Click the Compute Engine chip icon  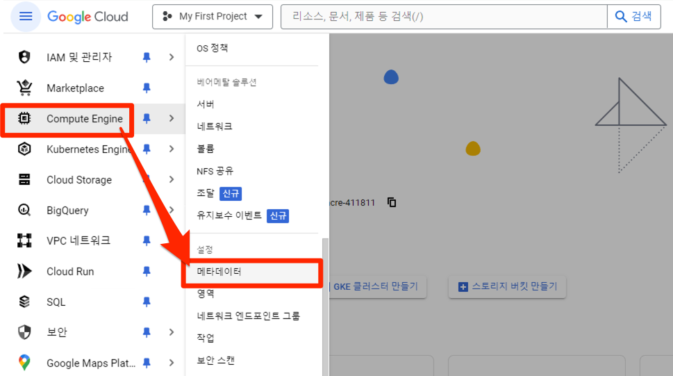24,118
